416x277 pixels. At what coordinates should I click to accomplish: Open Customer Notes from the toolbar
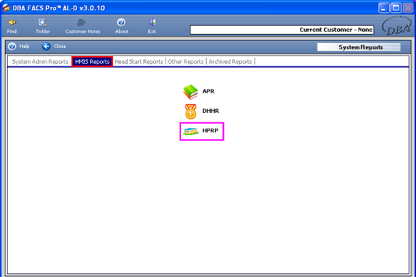[x=83, y=23]
